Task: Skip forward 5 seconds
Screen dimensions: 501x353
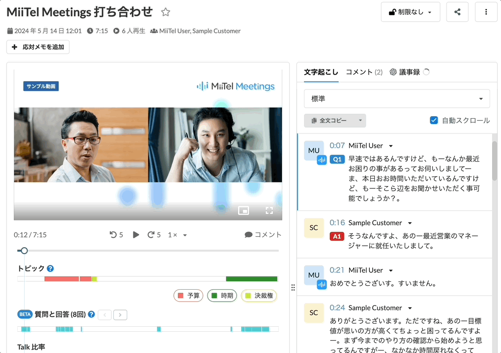Action: [x=154, y=235]
